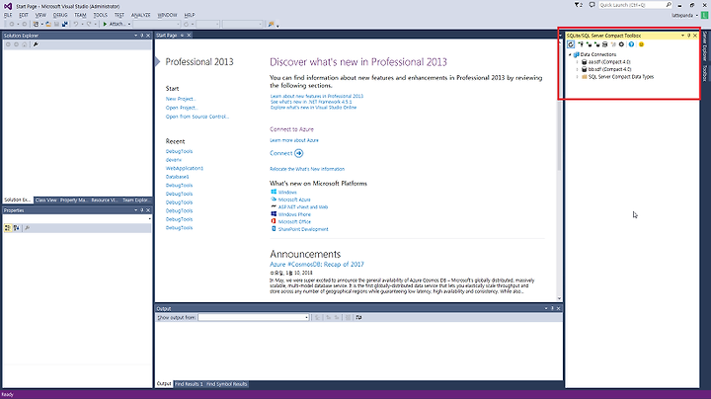The height and width of the screenshot is (399, 711).
Task: Open the ANALYZE menu
Action: click(140, 15)
